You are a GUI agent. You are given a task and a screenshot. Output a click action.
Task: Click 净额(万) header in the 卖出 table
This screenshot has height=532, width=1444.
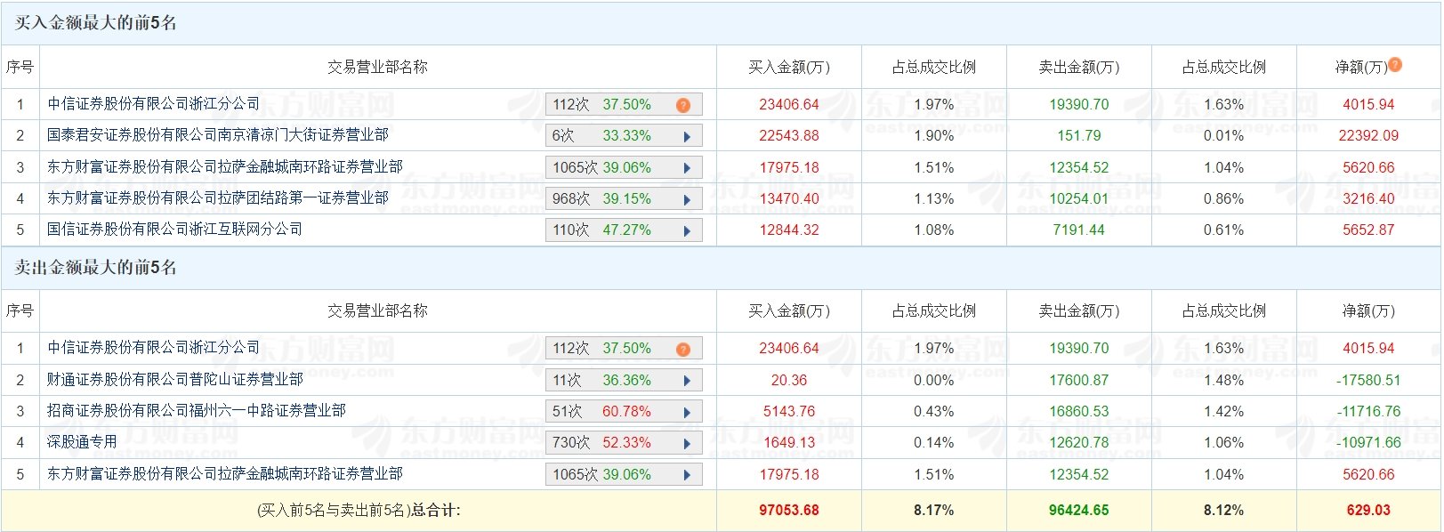tap(1368, 310)
